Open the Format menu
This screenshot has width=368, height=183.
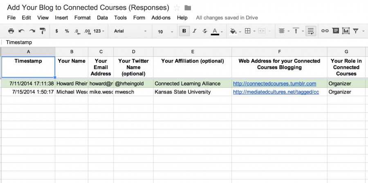pyautogui.click(x=82, y=18)
